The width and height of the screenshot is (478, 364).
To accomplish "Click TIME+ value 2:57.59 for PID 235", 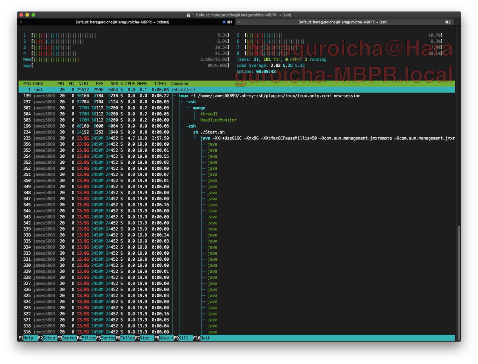I will (160, 138).
